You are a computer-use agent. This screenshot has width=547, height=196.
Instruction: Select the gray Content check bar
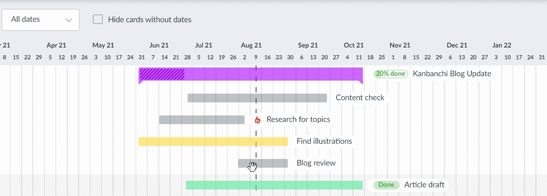[257, 98]
